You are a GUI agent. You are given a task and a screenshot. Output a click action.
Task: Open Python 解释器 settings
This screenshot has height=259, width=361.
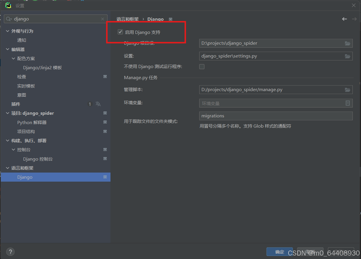click(32, 122)
